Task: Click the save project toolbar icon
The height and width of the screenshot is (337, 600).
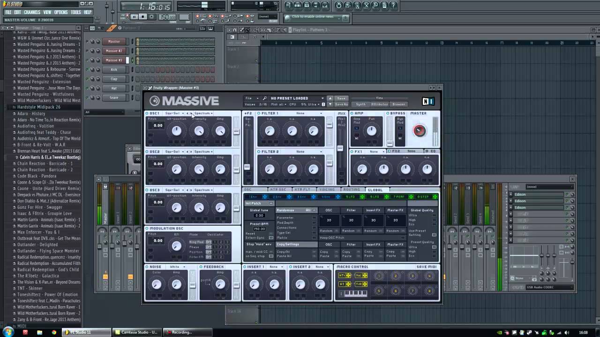Action: click(x=348, y=6)
